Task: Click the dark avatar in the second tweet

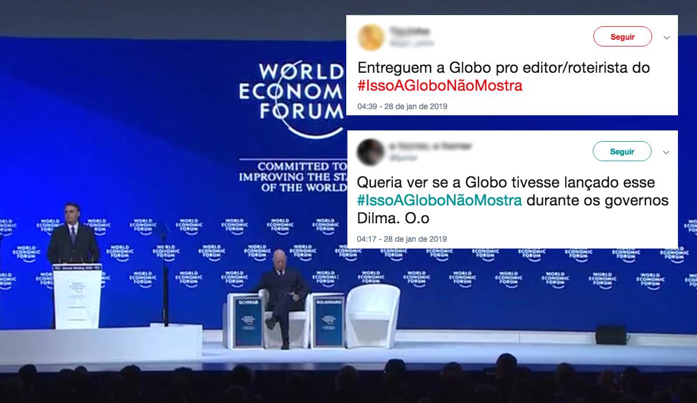Action: pyautogui.click(x=371, y=152)
